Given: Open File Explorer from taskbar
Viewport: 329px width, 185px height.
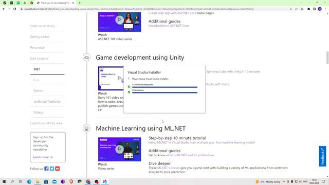Looking at the screenshot, I should (x=38, y=181).
